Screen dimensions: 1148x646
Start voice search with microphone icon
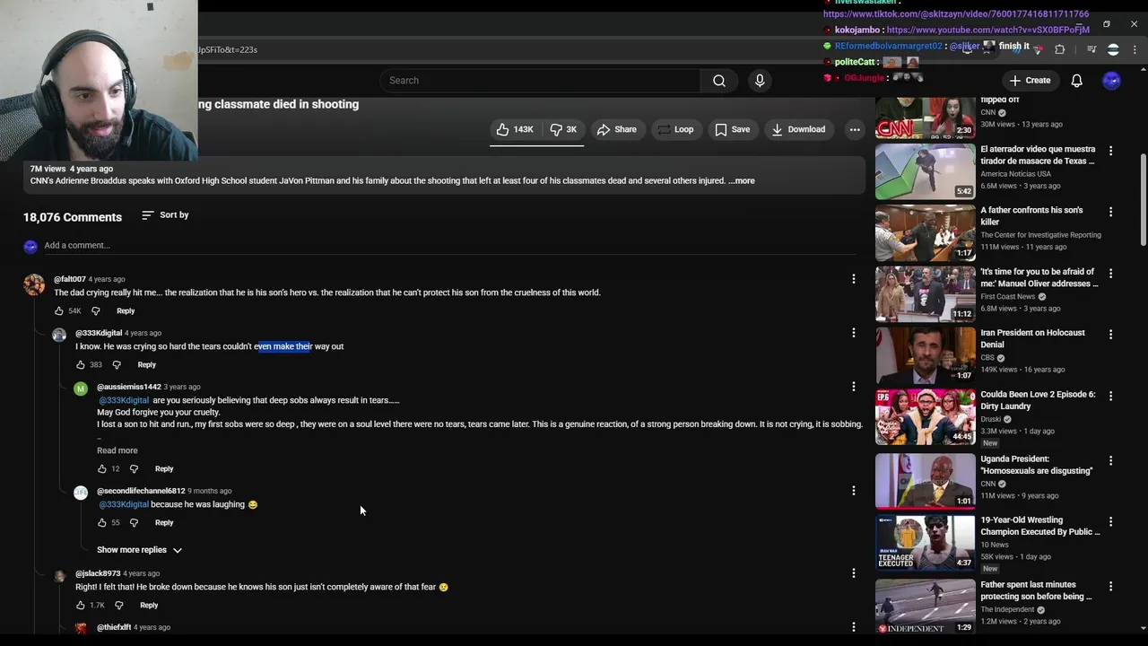760,81
